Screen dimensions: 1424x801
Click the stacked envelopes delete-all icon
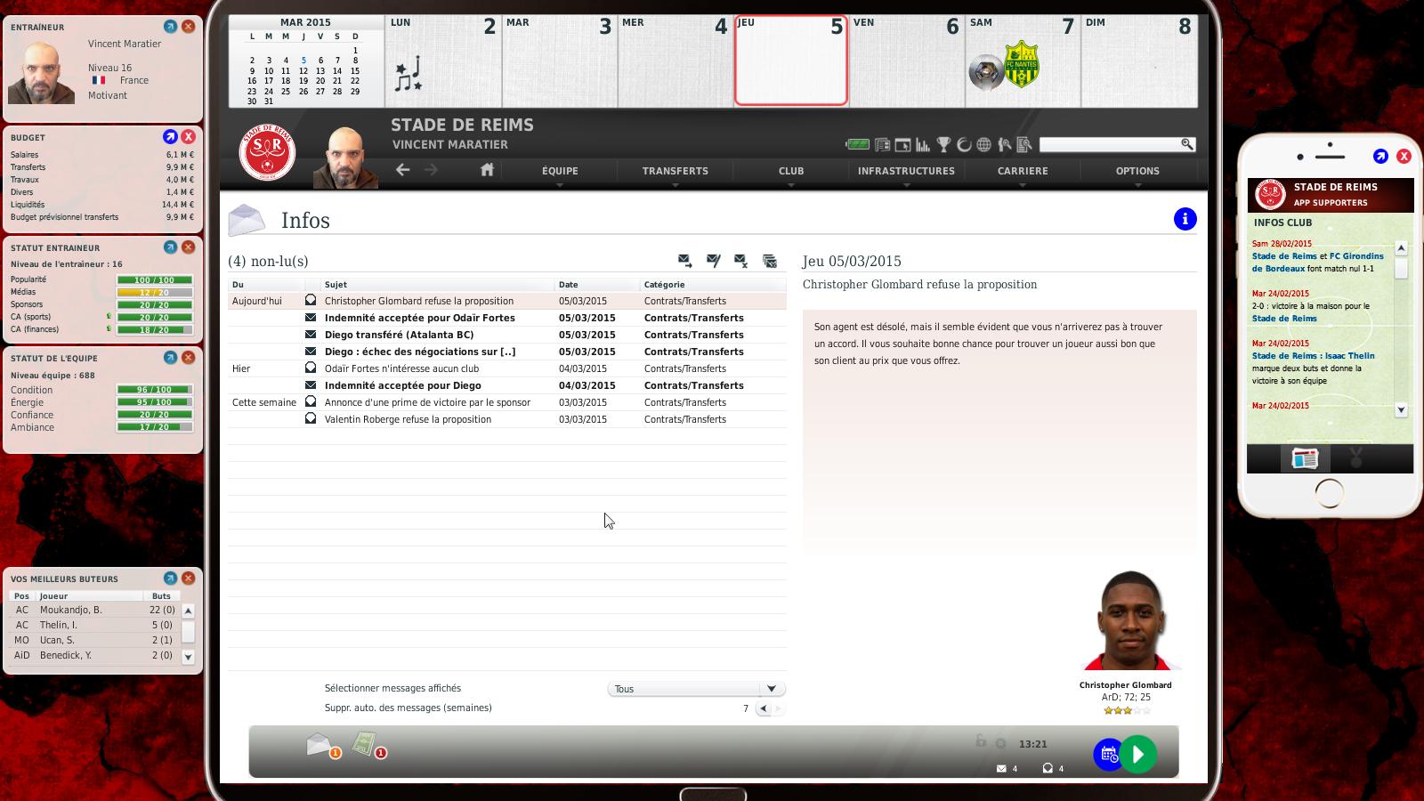click(x=770, y=261)
